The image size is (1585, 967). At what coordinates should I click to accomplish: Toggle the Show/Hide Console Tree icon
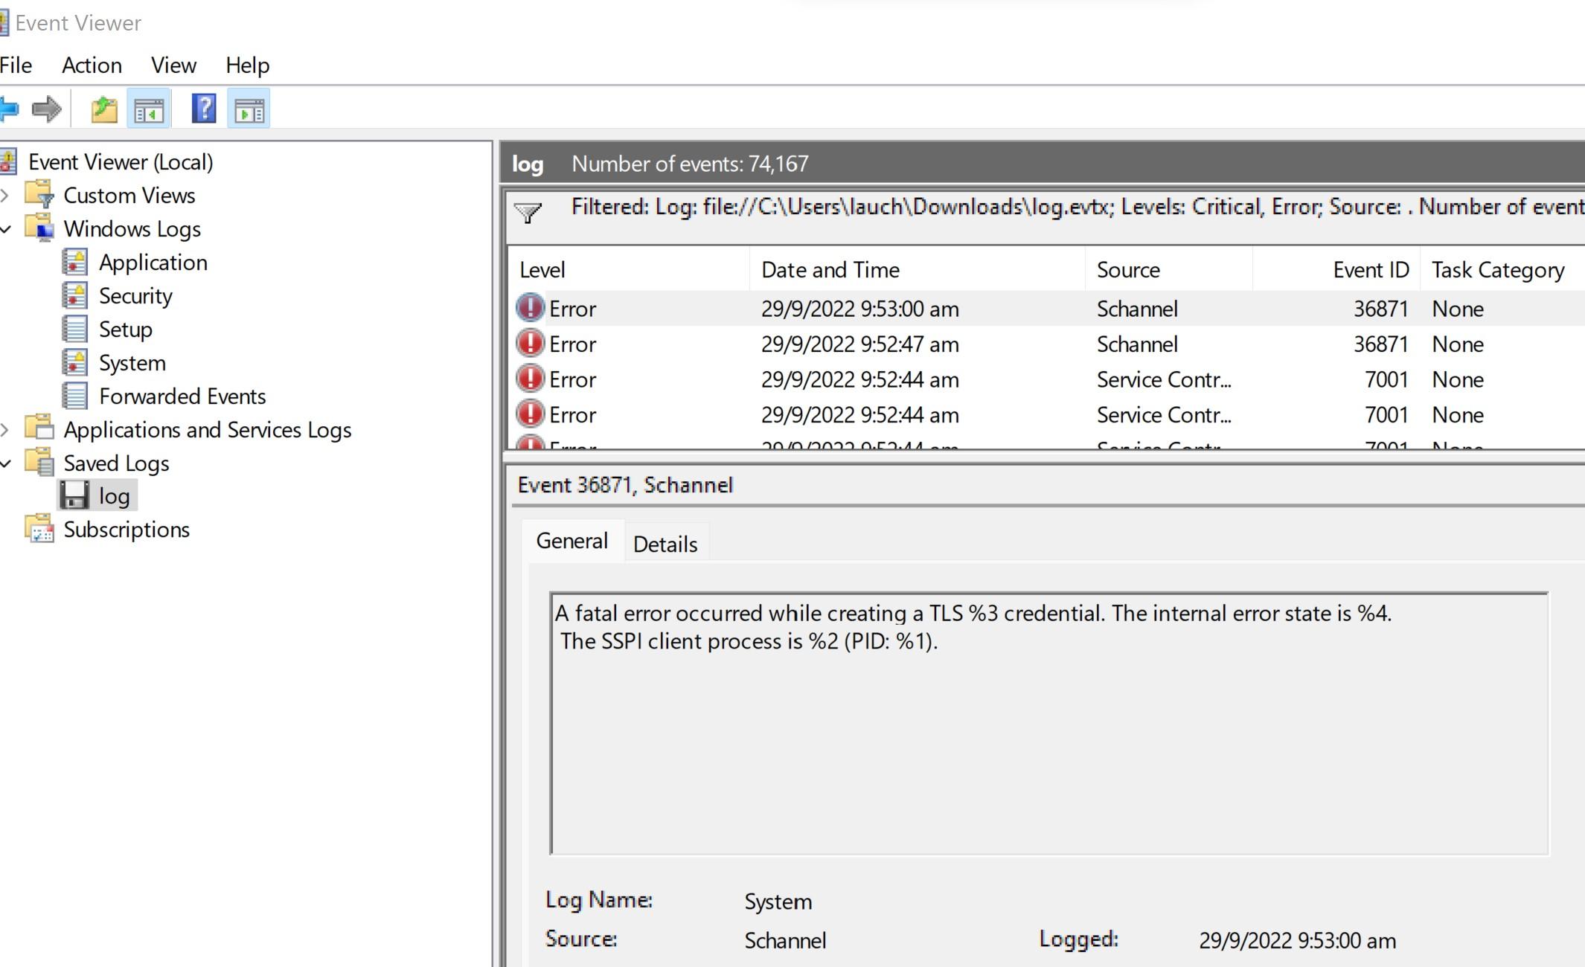coord(149,110)
